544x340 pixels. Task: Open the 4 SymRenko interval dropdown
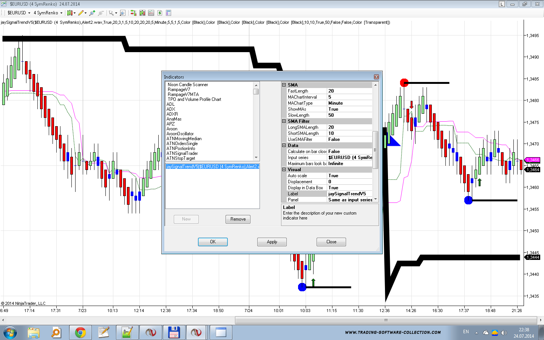(48, 13)
